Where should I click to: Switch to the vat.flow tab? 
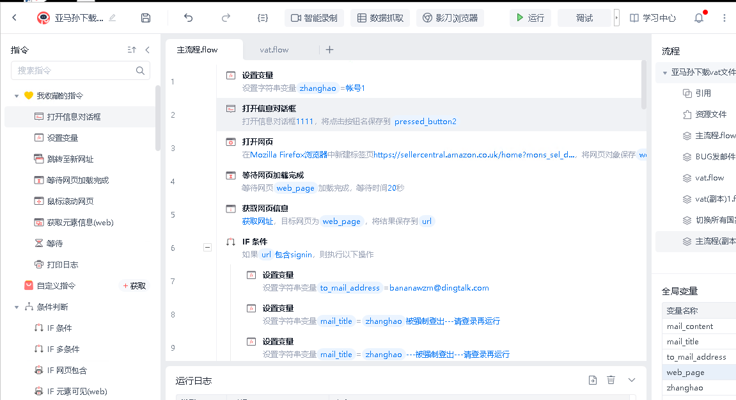pyautogui.click(x=274, y=50)
